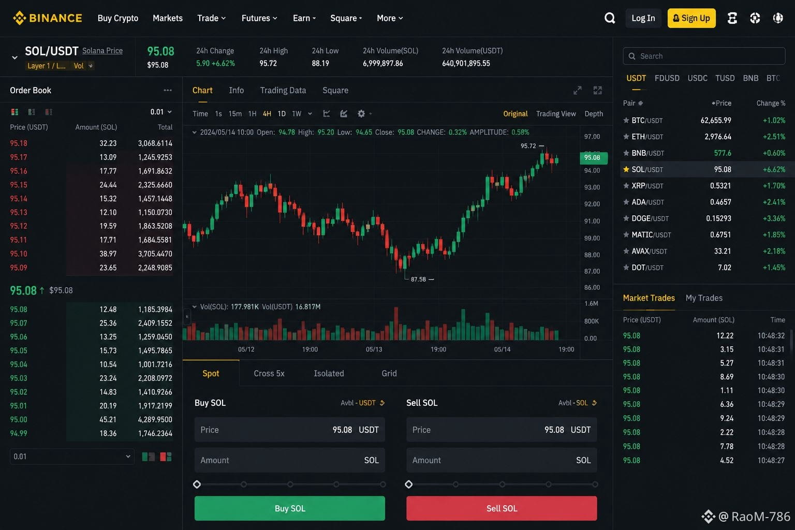Click the green-gray order book layout icon at bottom
The image size is (795, 530).
148,457
